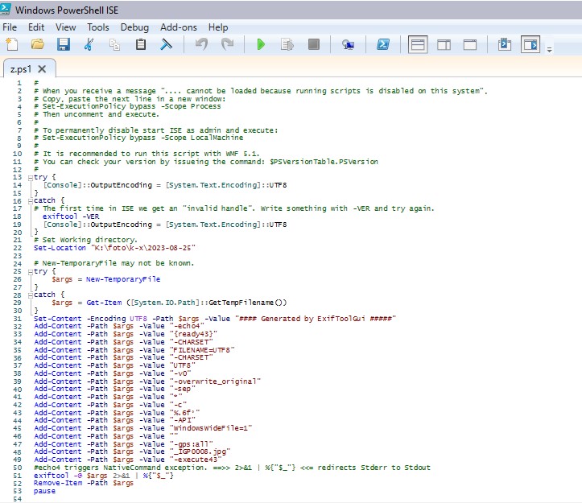Collapse the catch block at line 28

30,295
